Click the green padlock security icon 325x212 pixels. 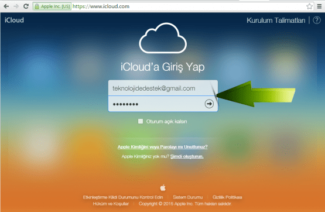pos(37,6)
